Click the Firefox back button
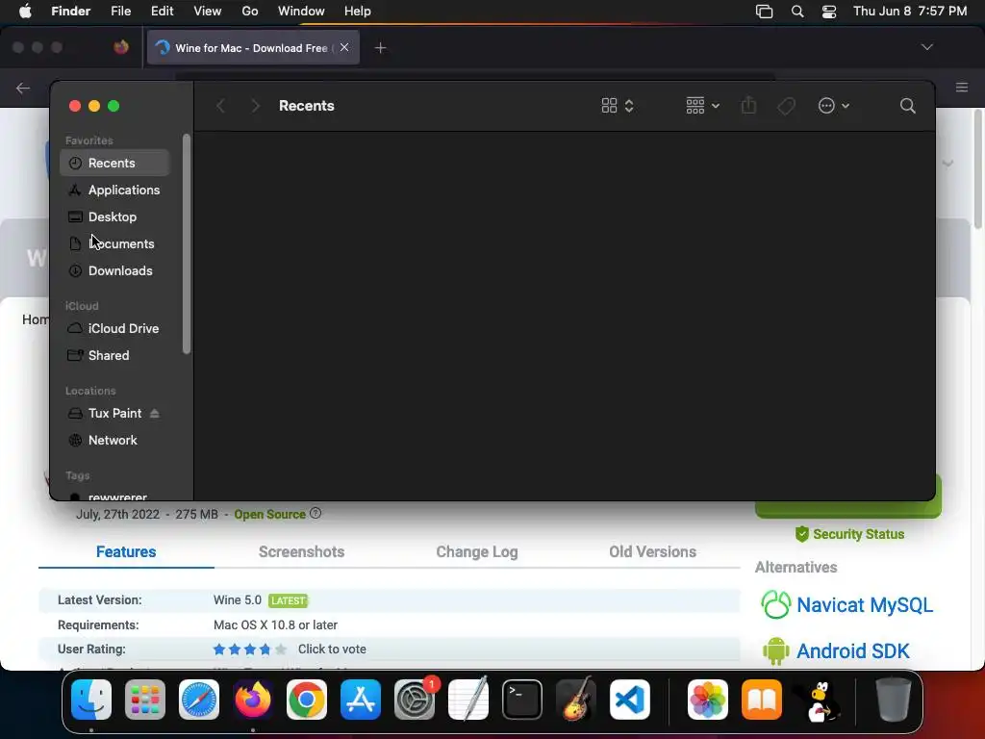The image size is (985, 739). coord(23,88)
